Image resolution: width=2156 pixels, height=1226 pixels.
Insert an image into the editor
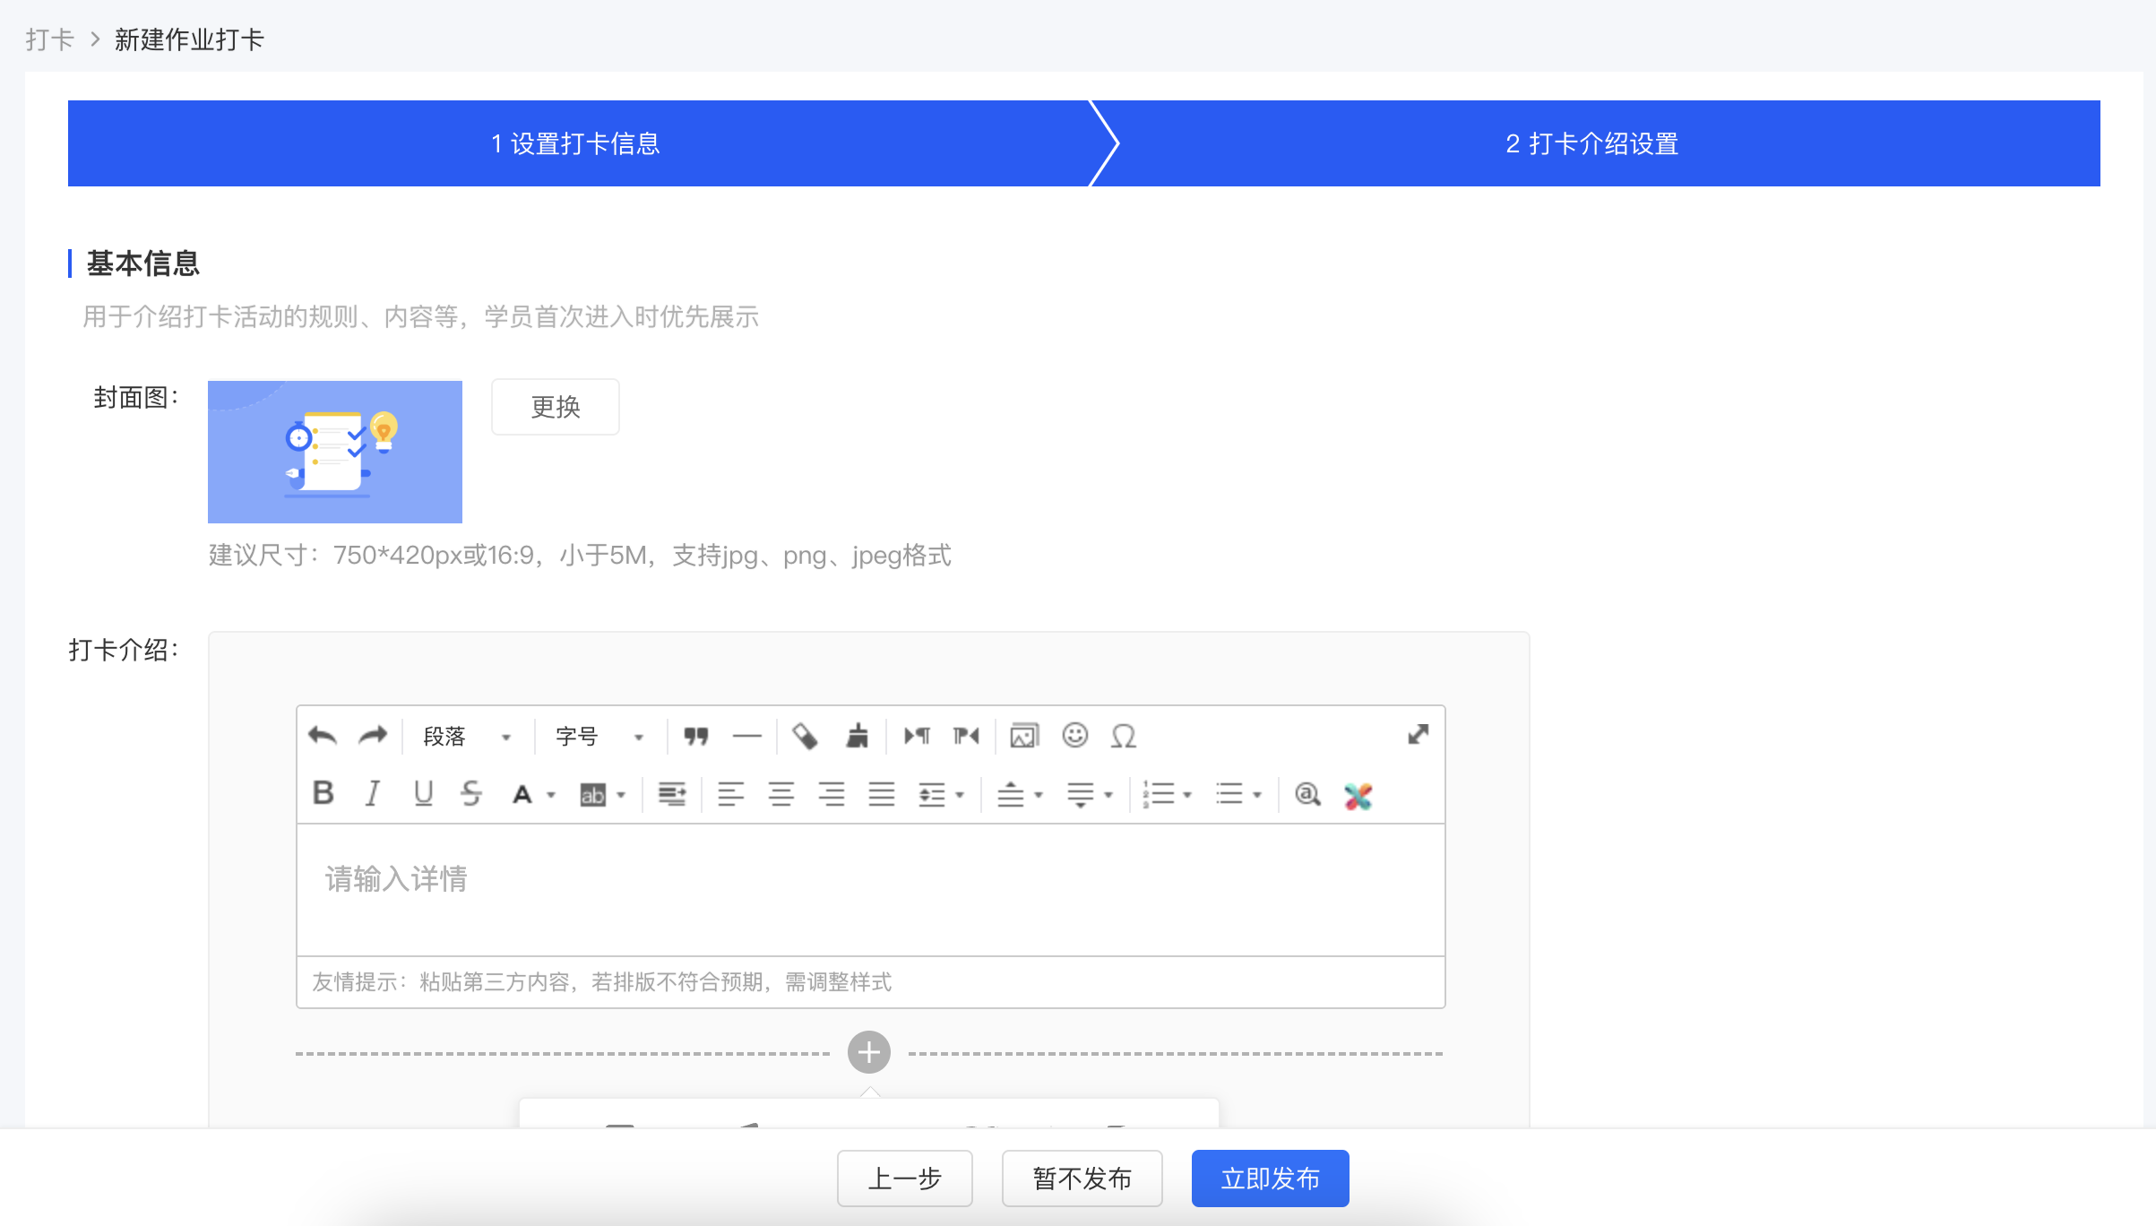coord(1024,736)
